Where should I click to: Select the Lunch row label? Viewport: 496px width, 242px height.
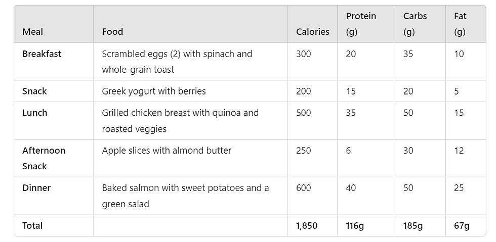pos(35,113)
